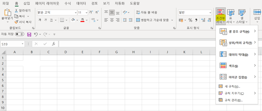Viewport: 262px width, 111px height.
Task: Apply the red font color
Action: [82, 20]
